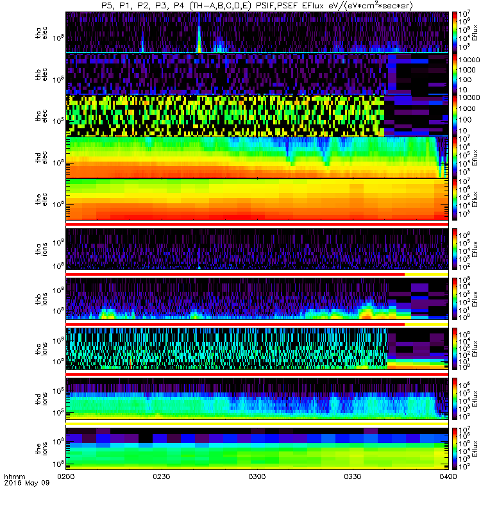481x513 pixels.
Task: Click the 'hhmm' axis unit label
Action: [14, 476]
